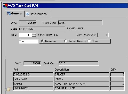Click the QTY input field
Viewport: 128px width, 94px height.
coord(26,35)
